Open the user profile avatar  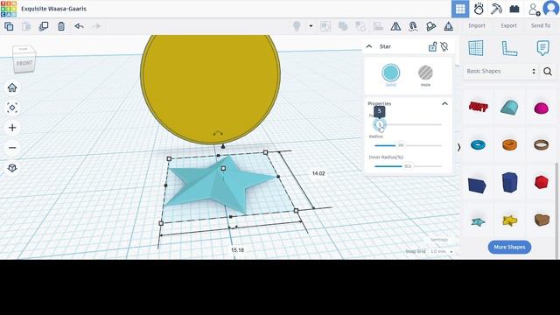point(551,9)
